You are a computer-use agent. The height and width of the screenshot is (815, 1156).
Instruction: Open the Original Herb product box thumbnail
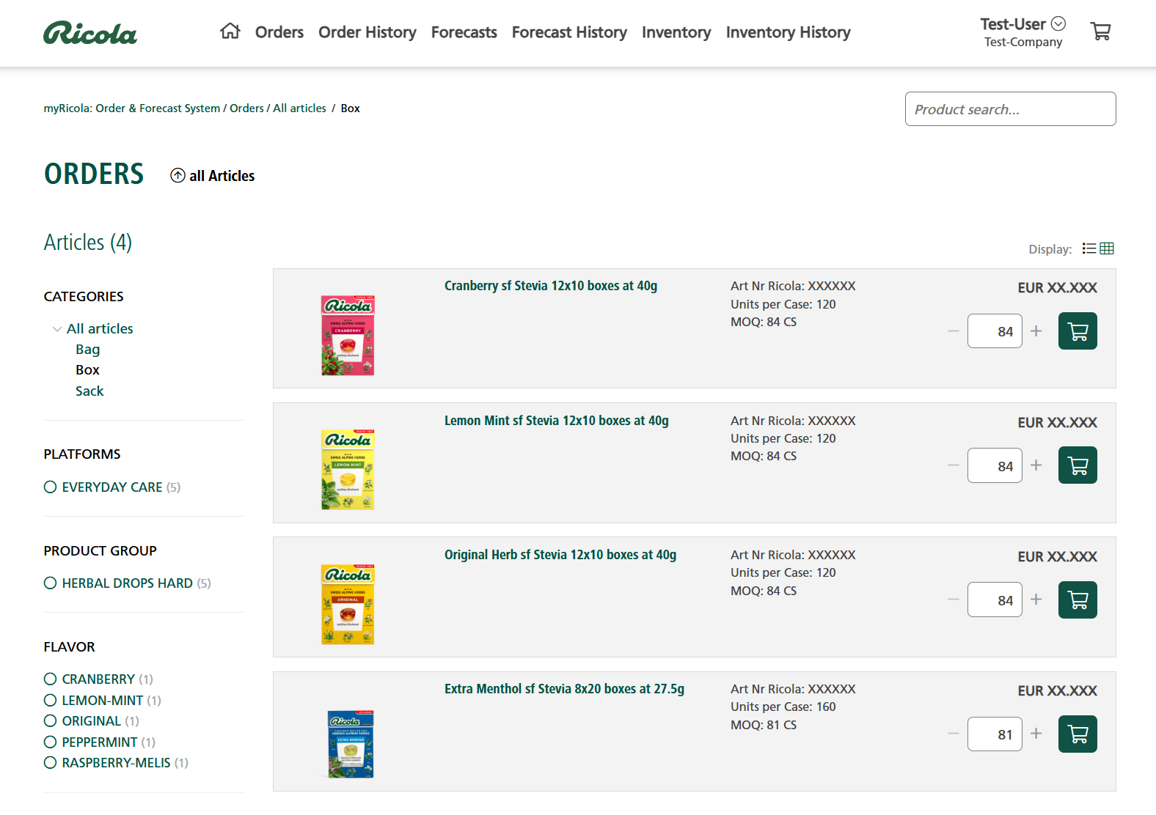(x=348, y=604)
